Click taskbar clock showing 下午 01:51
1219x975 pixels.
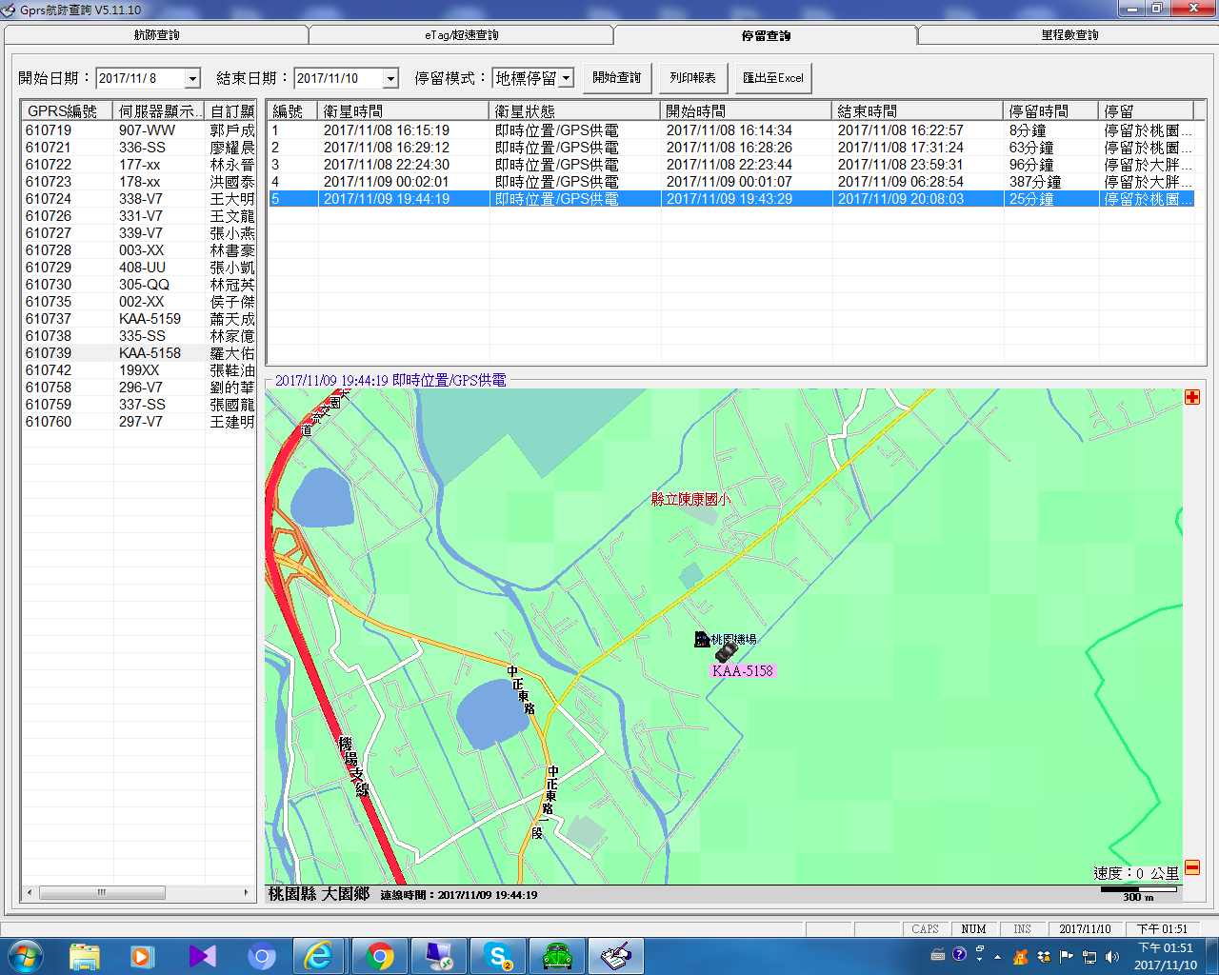click(1166, 956)
